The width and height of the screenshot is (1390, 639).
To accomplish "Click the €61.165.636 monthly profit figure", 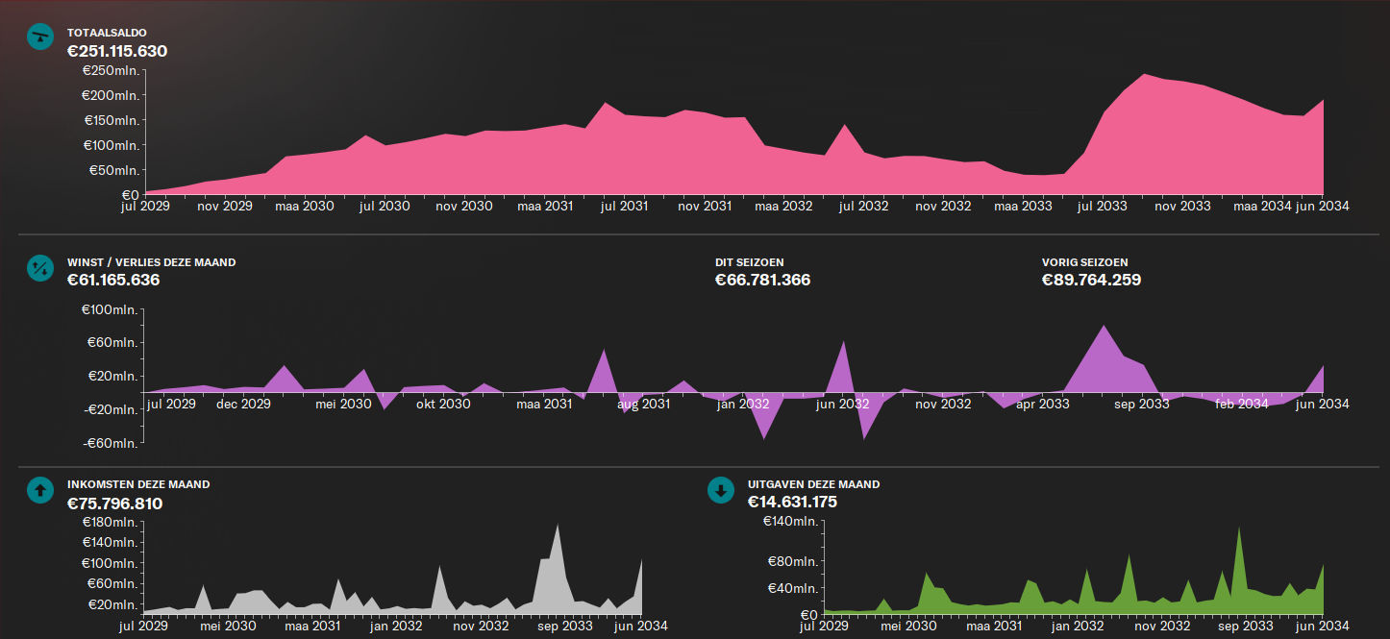I will pyautogui.click(x=113, y=281).
